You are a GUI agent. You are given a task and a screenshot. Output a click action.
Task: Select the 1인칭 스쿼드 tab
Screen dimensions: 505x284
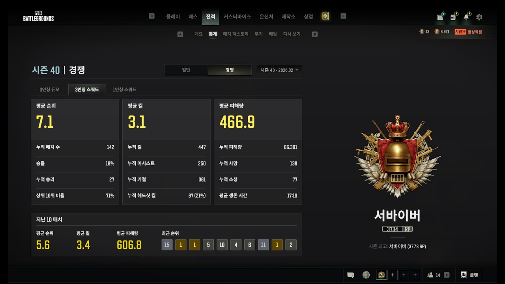125,90
